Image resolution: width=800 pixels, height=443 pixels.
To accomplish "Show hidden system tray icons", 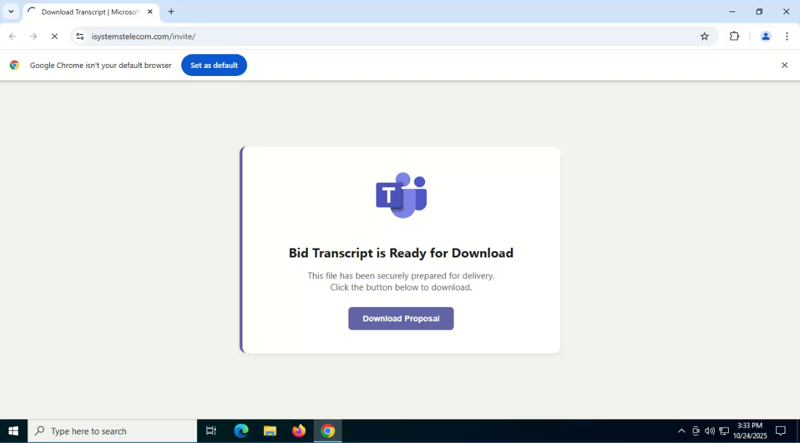I will coord(681,431).
